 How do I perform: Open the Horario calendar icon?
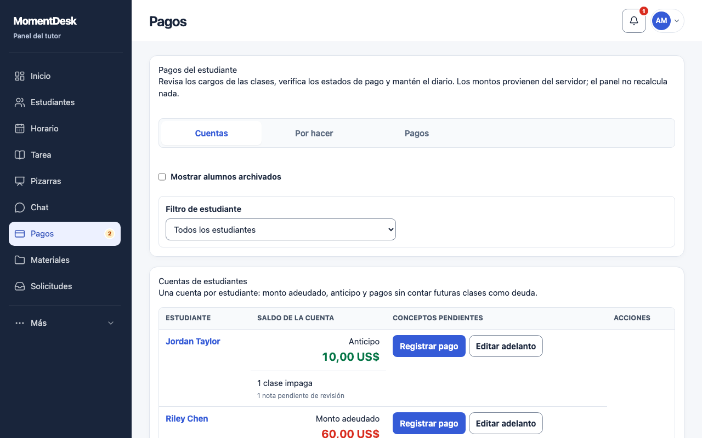(20, 129)
